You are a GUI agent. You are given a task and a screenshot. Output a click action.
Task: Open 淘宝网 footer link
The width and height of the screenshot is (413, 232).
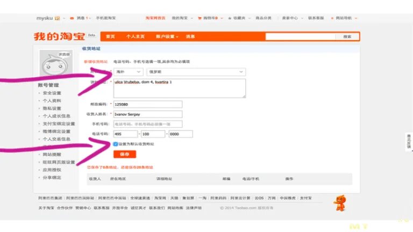pos(160,198)
